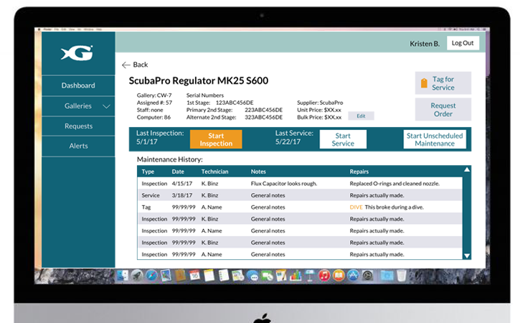The height and width of the screenshot is (323, 520).
Task: Open Calendar icon in dock
Action: coord(194,276)
